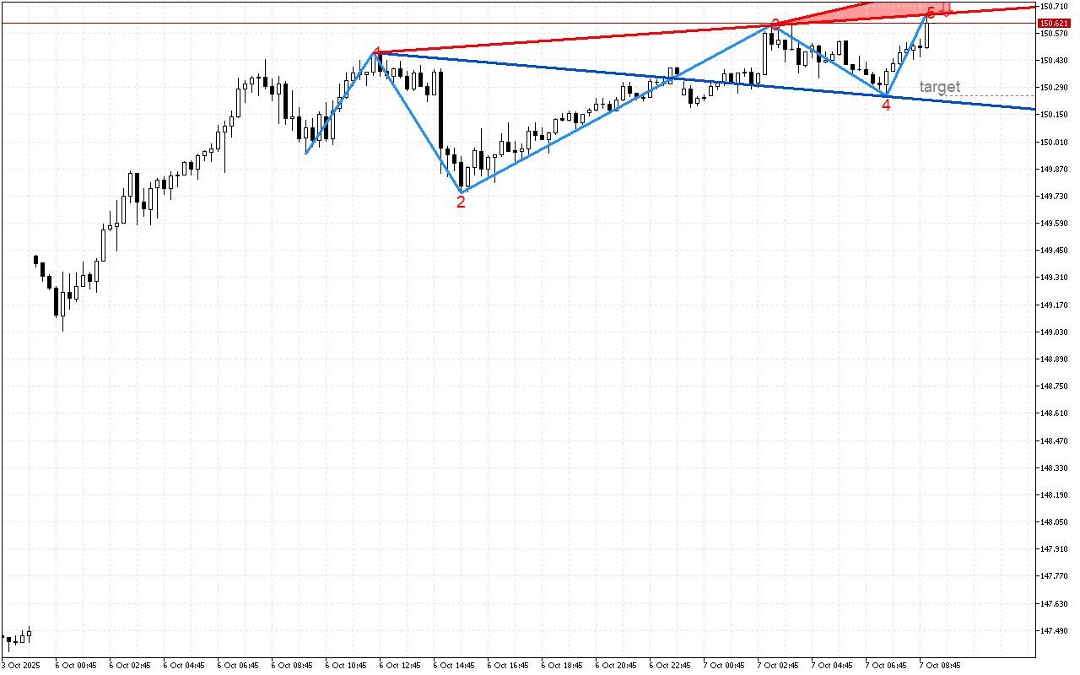Click the red wave label numbered 4
Screen dimensions: 1080x675
click(x=884, y=105)
